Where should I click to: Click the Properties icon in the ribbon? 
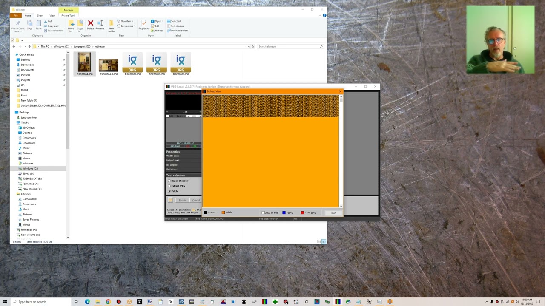(144, 23)
